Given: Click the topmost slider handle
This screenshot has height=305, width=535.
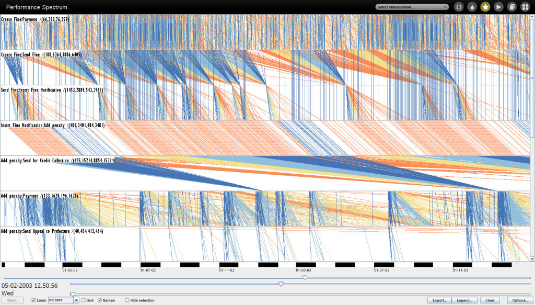Looking at the screenshot, I should (x=305, y=277).
